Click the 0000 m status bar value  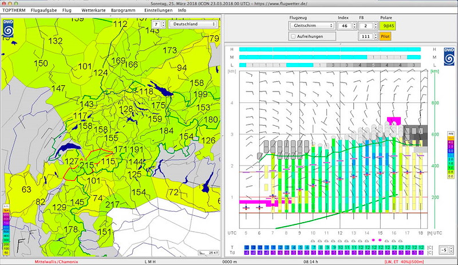pos(230,262)
